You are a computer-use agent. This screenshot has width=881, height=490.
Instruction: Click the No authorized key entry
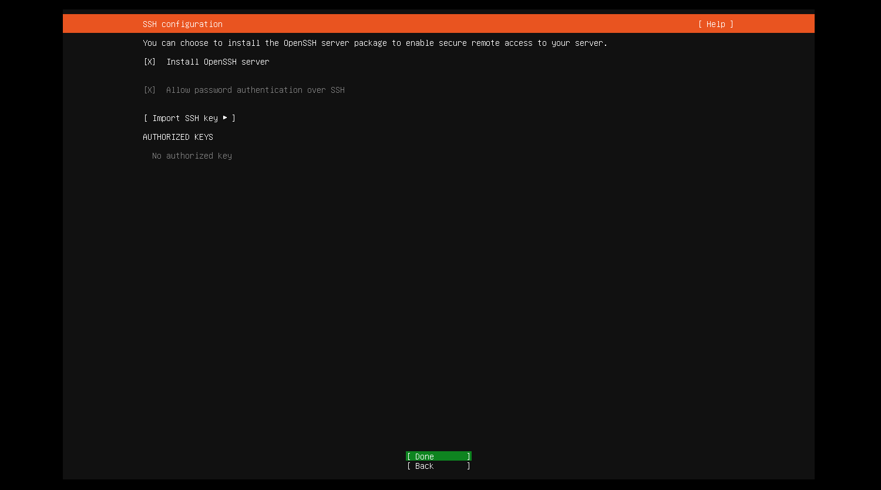point(191,156)
